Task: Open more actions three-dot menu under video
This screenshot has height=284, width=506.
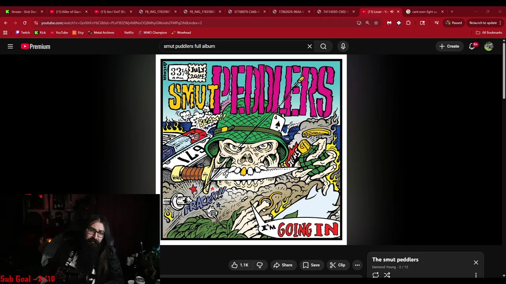Action: click(x=357, y=265)
